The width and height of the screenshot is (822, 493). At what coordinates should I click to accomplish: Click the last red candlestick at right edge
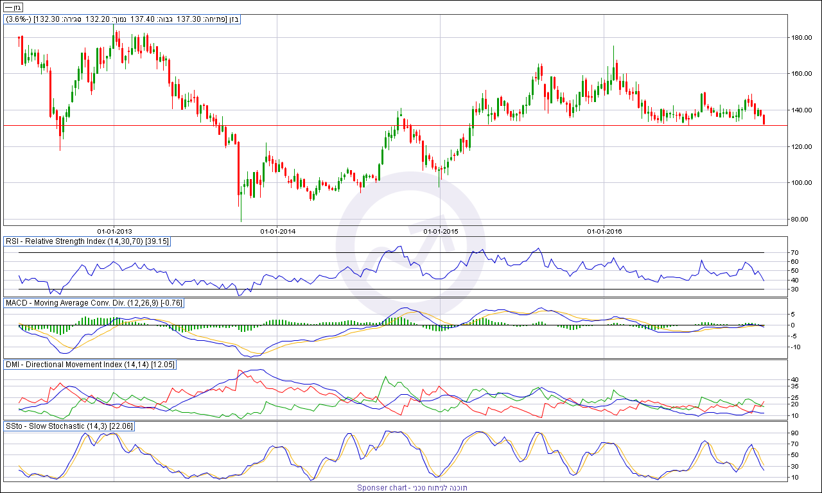coord(764,119)
